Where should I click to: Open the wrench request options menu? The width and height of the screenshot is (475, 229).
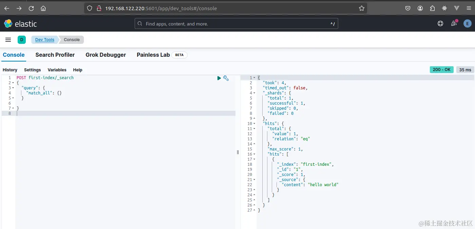226,78
